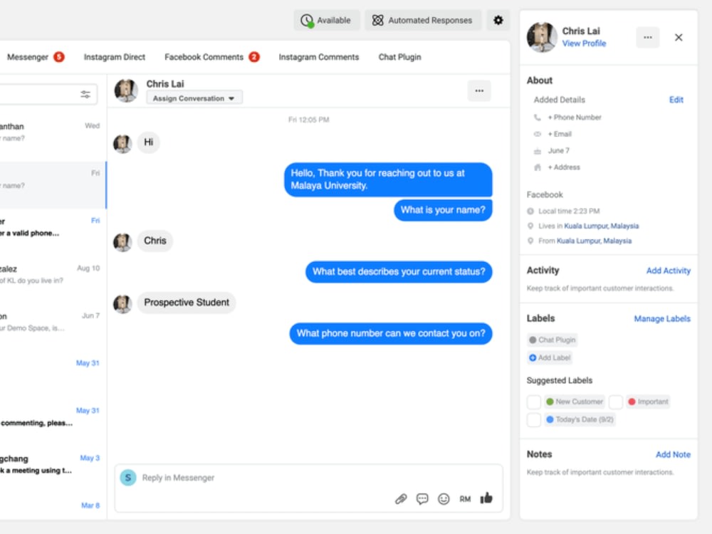
Task: Click the location pin beside Lives in
Action: pos(530,226)
